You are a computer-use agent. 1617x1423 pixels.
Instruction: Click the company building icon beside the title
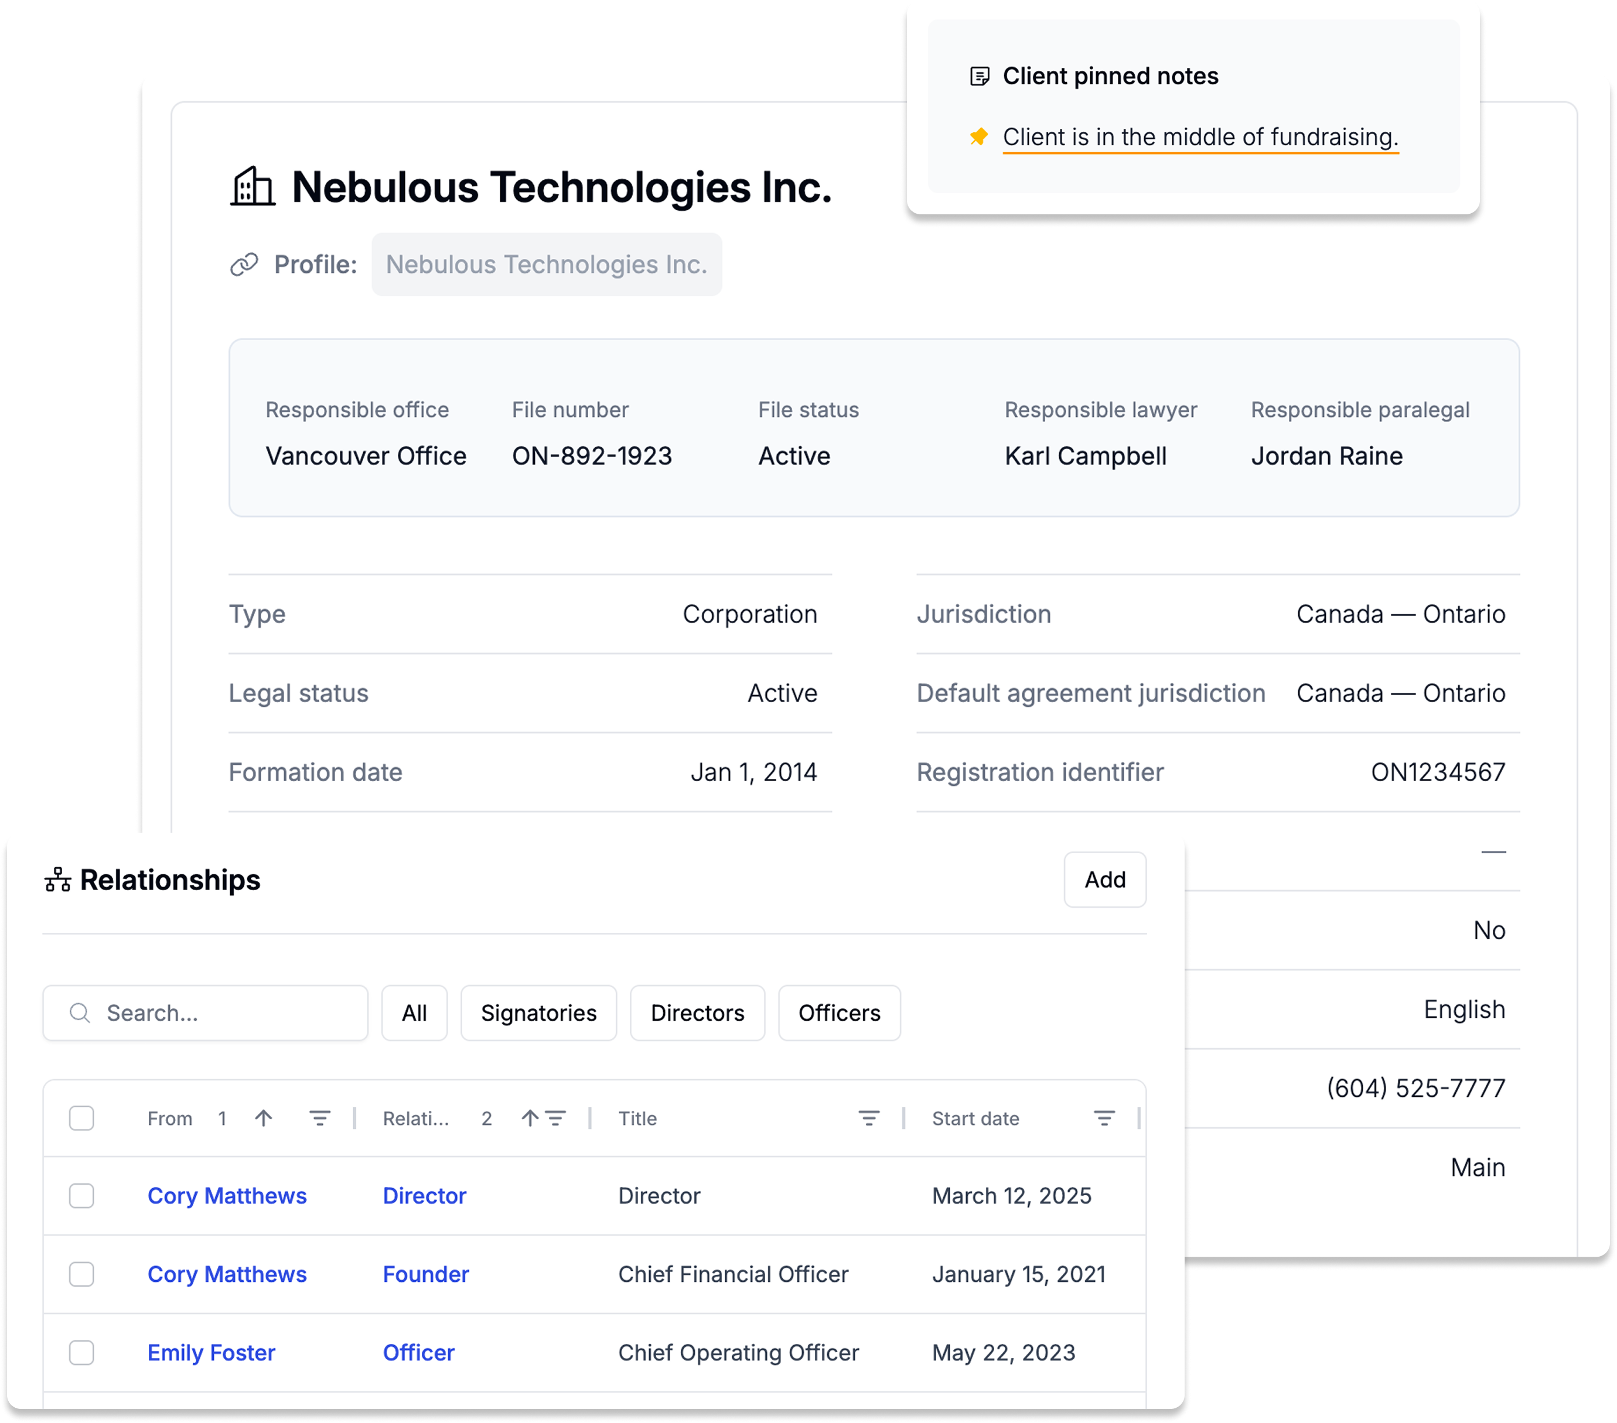click(x=253, y=187)
